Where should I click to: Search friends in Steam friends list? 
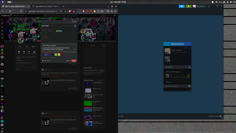tap(185, 67)
